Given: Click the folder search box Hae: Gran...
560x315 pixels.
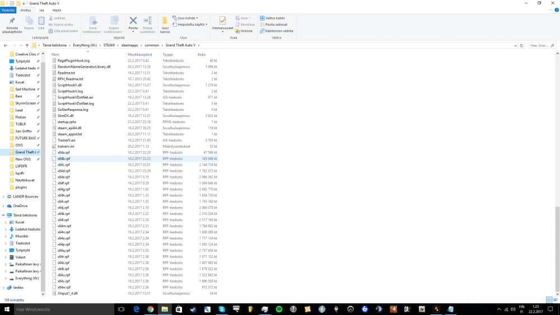Looking at the screenshot, I should (542, 45).
